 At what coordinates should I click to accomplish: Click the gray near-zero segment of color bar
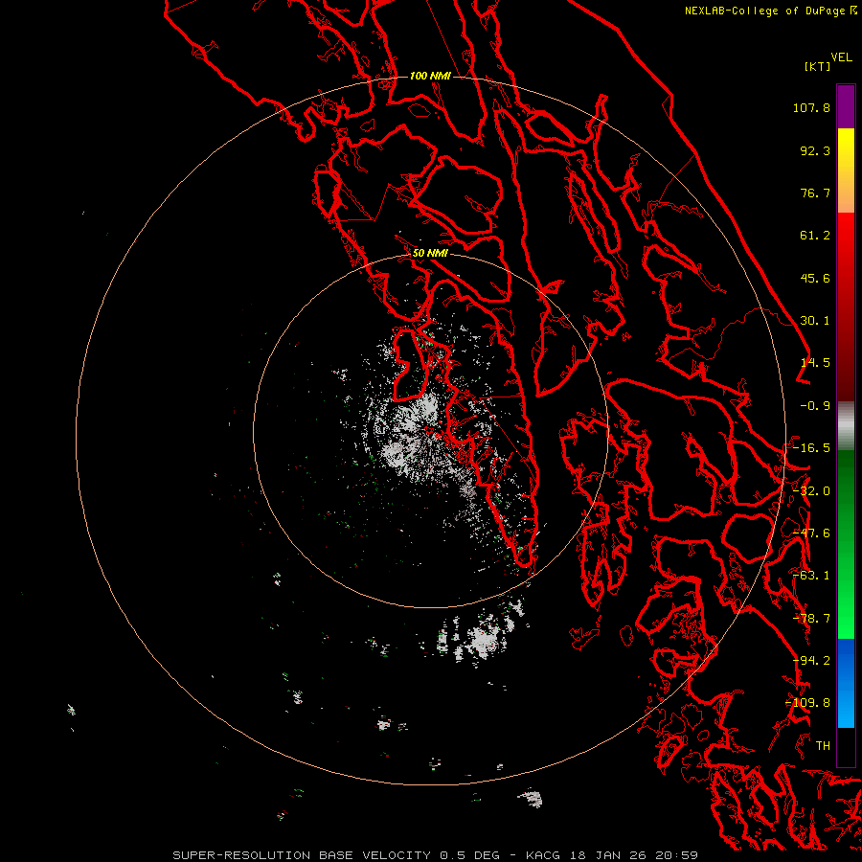pos(846,426)
